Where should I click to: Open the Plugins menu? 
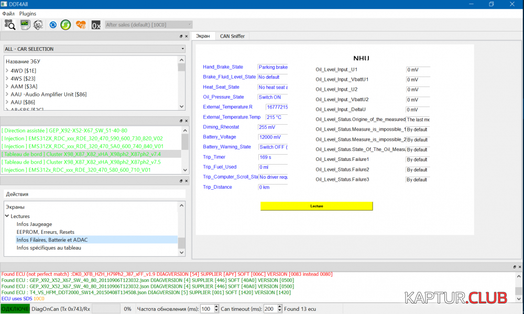(28, 14)
